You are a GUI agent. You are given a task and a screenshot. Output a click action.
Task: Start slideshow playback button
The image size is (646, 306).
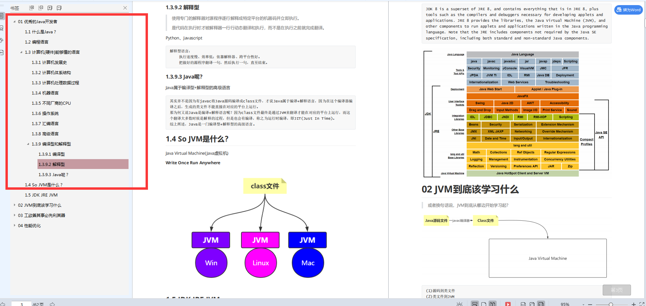(508, 304)
